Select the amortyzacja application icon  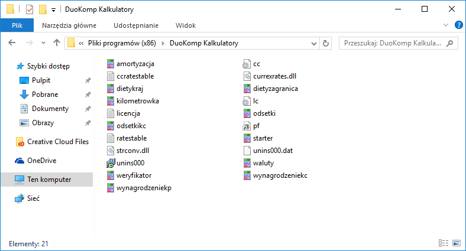(111, 64)
